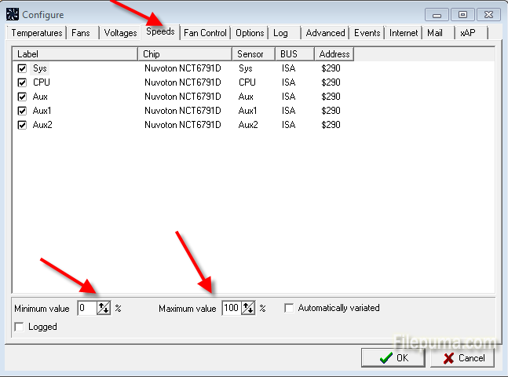Confirm with the OK button
The image size is (508, 377).
[393, 358]
